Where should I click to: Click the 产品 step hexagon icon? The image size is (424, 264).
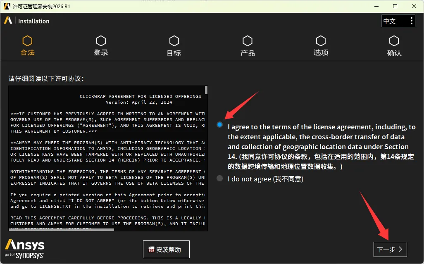coord(248,41)
